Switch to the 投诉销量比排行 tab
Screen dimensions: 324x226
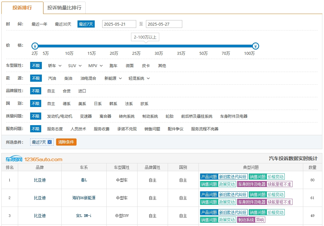click(64, 8)
